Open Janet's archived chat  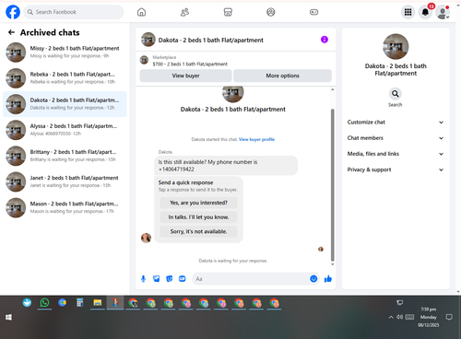tap(65, 181)
